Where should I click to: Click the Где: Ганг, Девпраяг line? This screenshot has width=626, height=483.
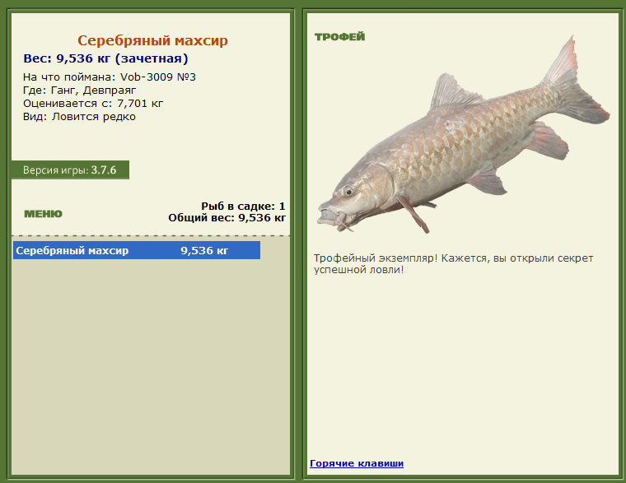[79, 91]
